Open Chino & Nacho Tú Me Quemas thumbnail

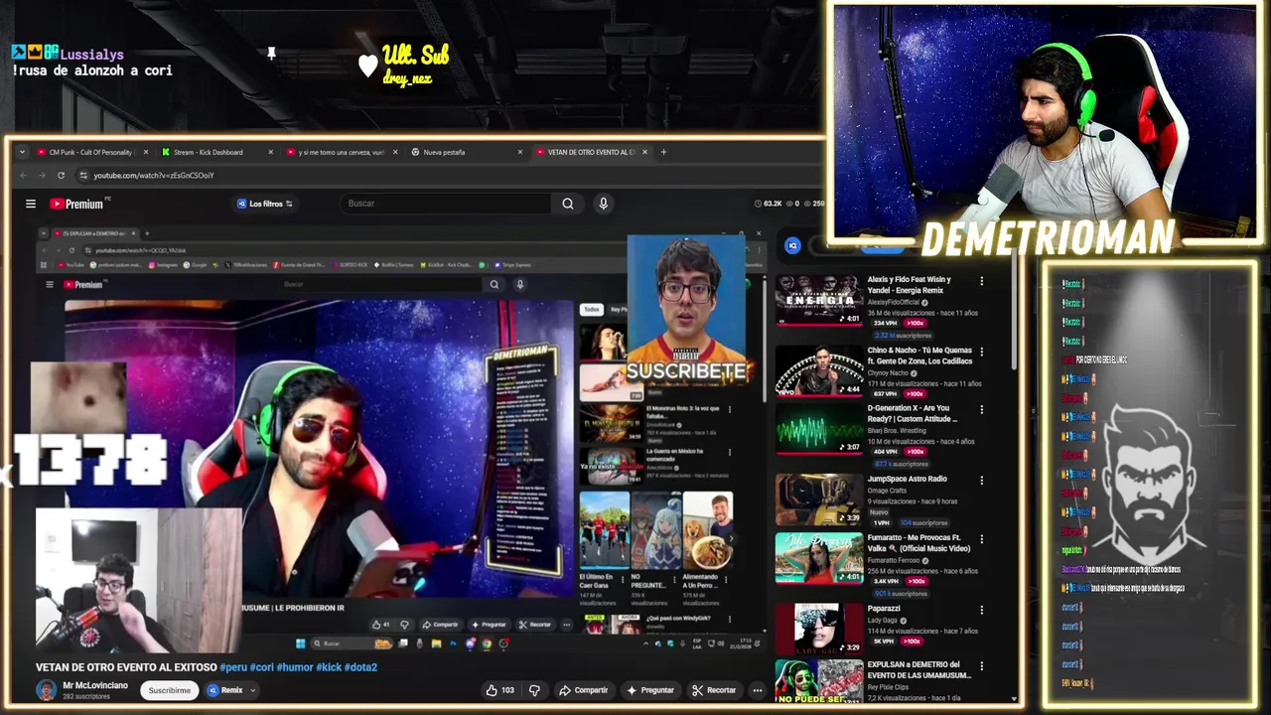point(819,371)
